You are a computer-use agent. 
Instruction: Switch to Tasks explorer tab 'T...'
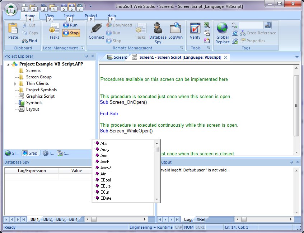(x=48, y=153)
